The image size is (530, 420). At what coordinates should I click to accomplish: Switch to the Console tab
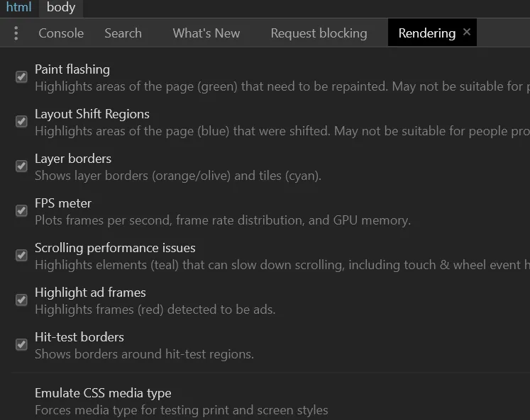tap(61, 33)
